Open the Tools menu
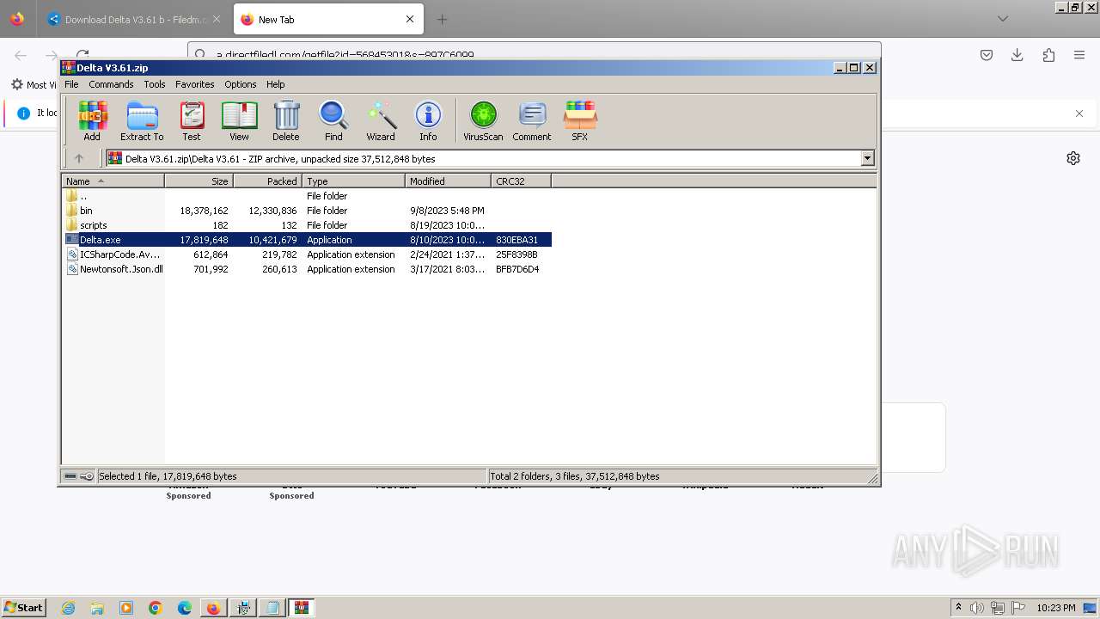This screenshot has height=619, width=1100. (155, 84)
